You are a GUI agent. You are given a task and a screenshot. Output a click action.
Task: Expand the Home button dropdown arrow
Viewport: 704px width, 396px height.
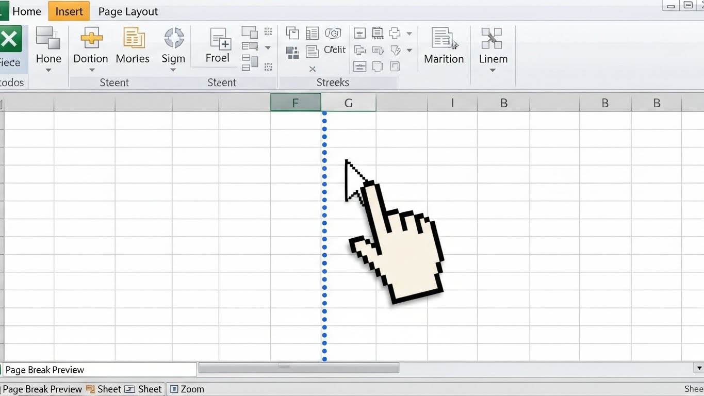click(48, 70)
